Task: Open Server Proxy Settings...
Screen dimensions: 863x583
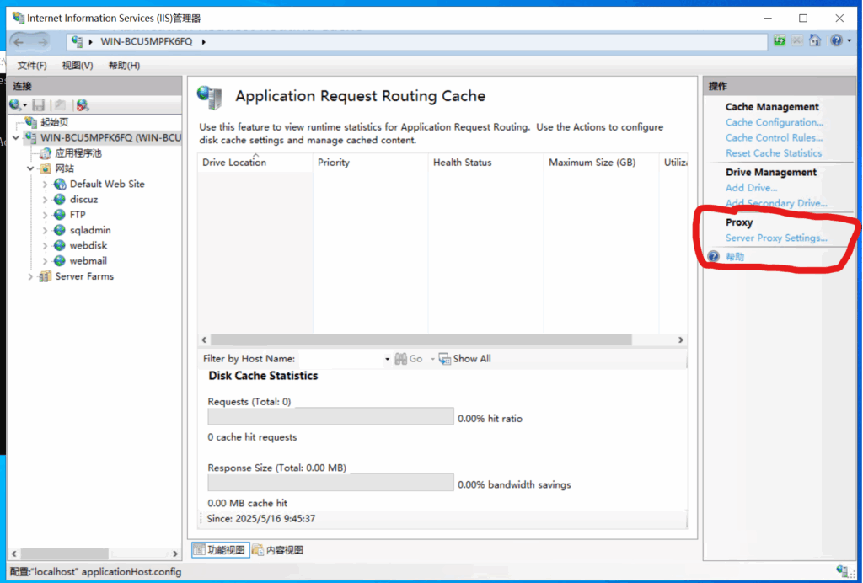Action: pyautogui.click(x=776, y=238)
